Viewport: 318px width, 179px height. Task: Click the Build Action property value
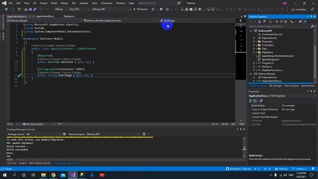(299, 105)
